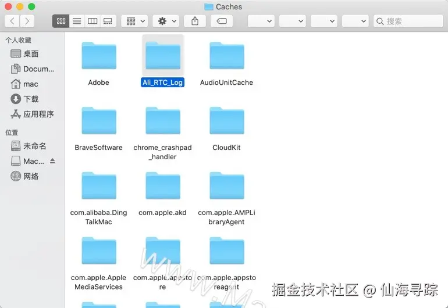
Task: Click the com.apple.akd name label
Action: coord(162,213)
